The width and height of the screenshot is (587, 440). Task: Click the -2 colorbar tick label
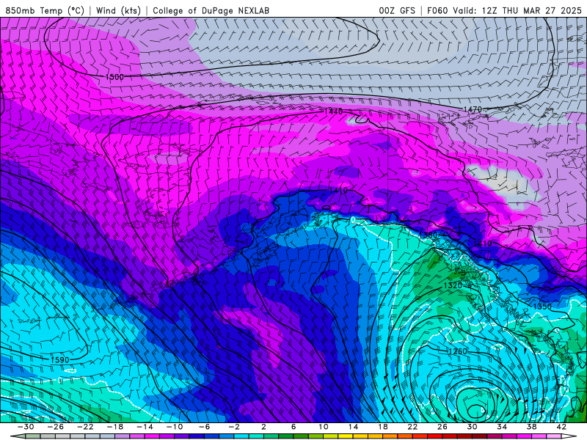tap(234, 427)
